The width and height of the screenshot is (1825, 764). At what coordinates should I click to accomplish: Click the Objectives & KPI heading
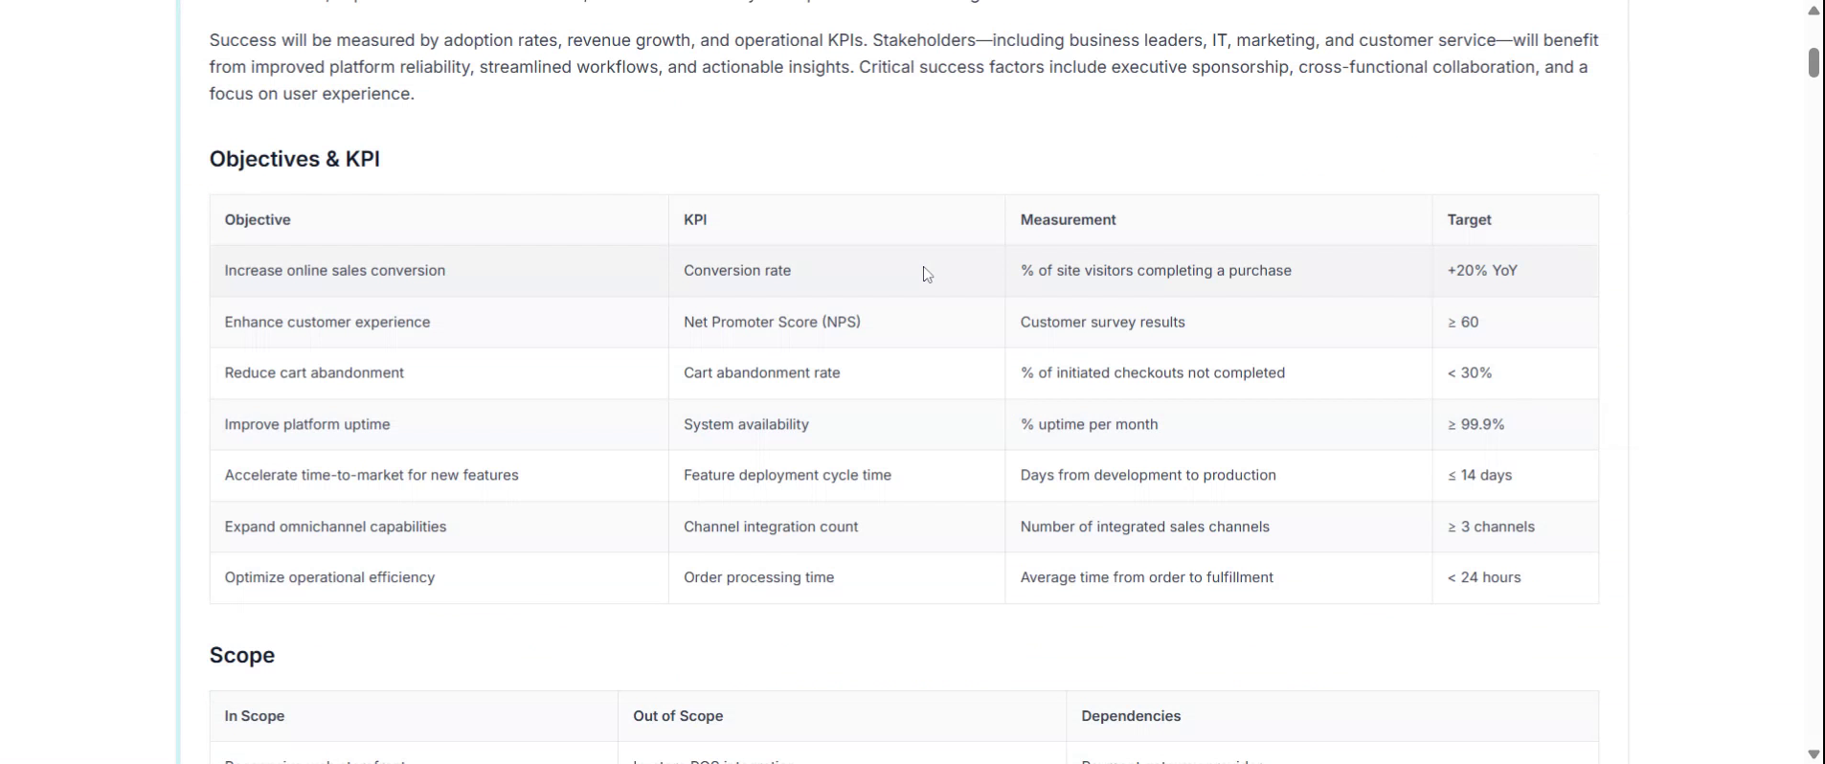pyautogui.click(x=294, y=159)
